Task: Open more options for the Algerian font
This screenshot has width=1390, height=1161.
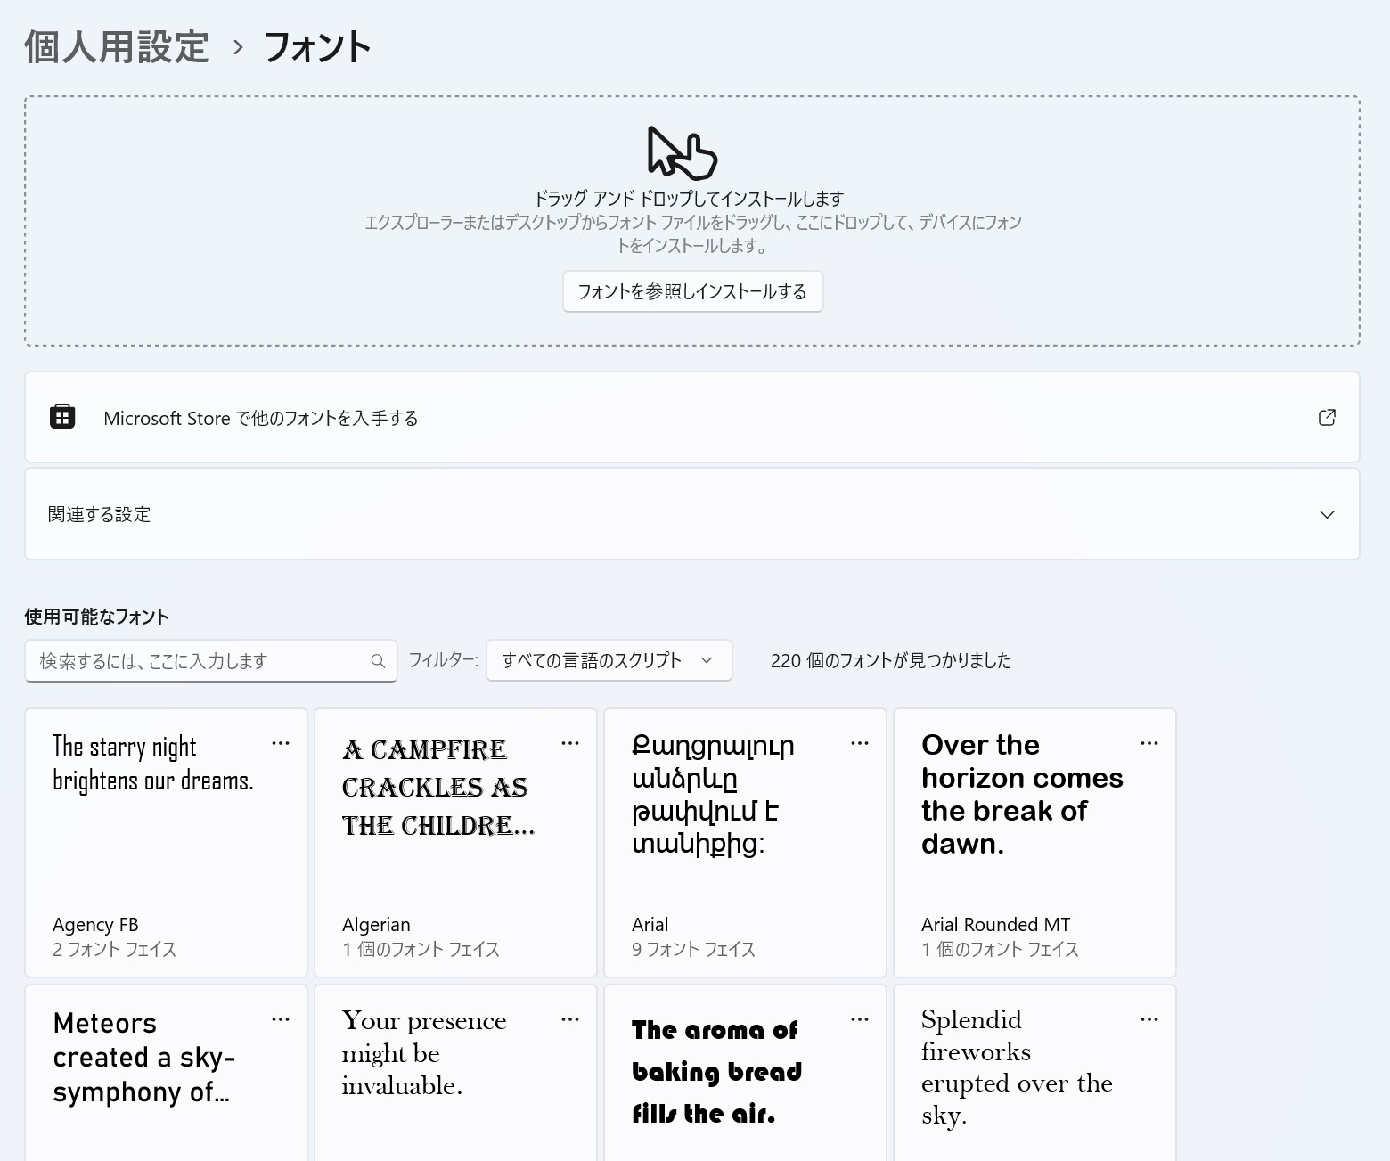Action: (570, 742)
